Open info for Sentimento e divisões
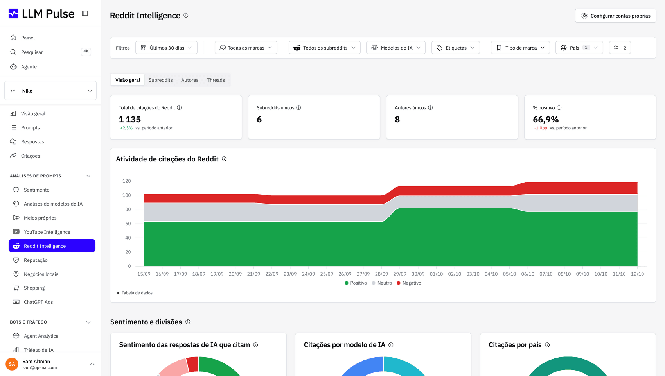This screenshot has height=376, width=665. pos(188,322)
